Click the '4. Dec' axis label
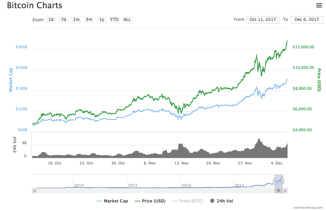The image size is (326, 210). pyautogui.click(x=277, y=163)
